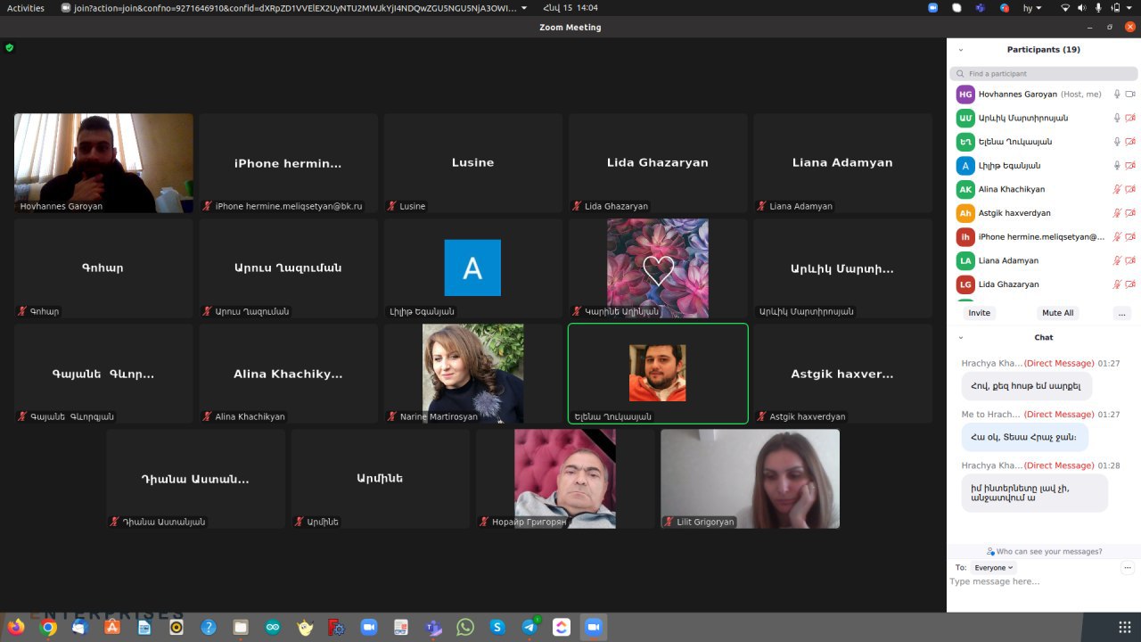Unmute Alina Khachikyan in participants list
Image resolution: width=1141 pixels, height=642 pixels.
click(1117, 189)
